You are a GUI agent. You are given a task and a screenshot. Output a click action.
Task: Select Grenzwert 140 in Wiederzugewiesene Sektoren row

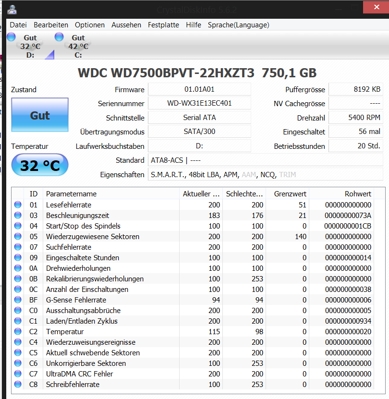point(301,237)
